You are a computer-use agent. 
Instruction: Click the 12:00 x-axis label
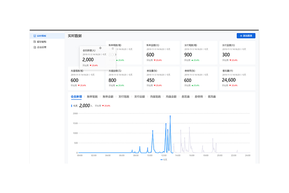164,155
